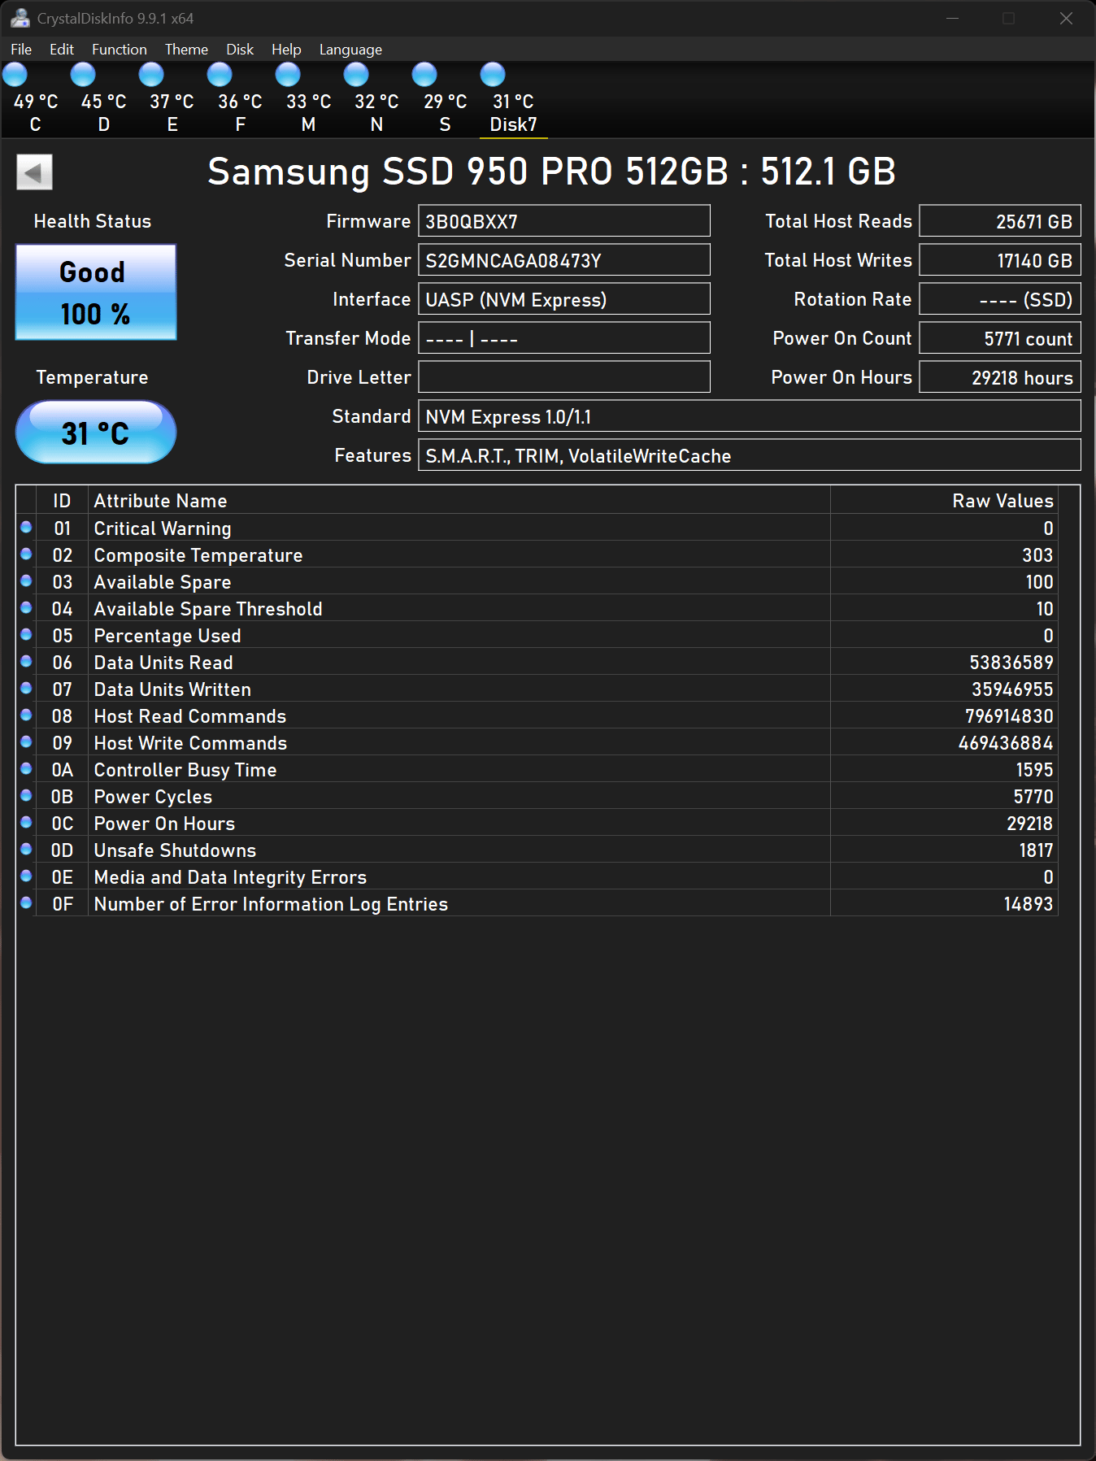Click the 31 °C temperature button
This screenshot has height=1461, width=1096.
coord(96,432)
